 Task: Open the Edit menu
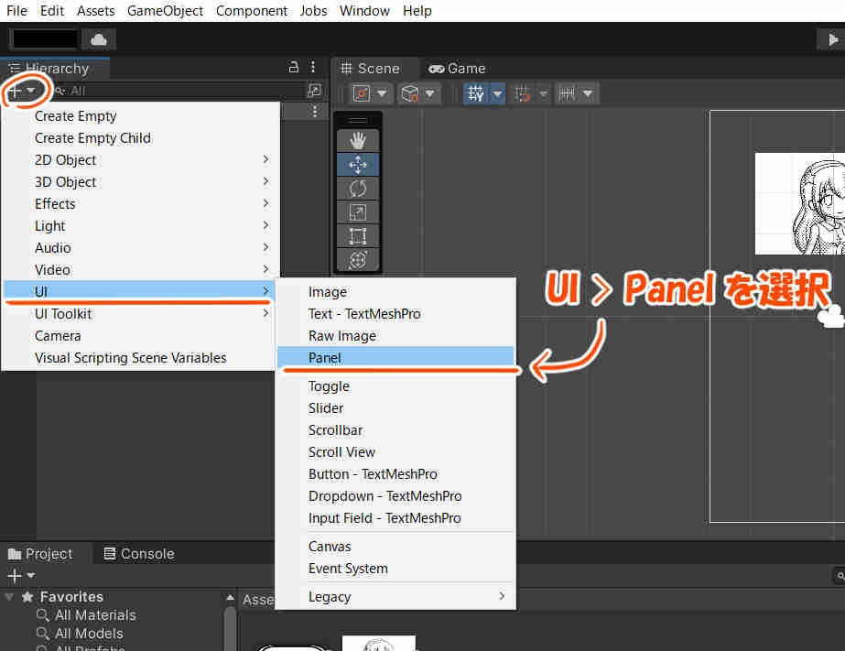(x=52, y=11)
